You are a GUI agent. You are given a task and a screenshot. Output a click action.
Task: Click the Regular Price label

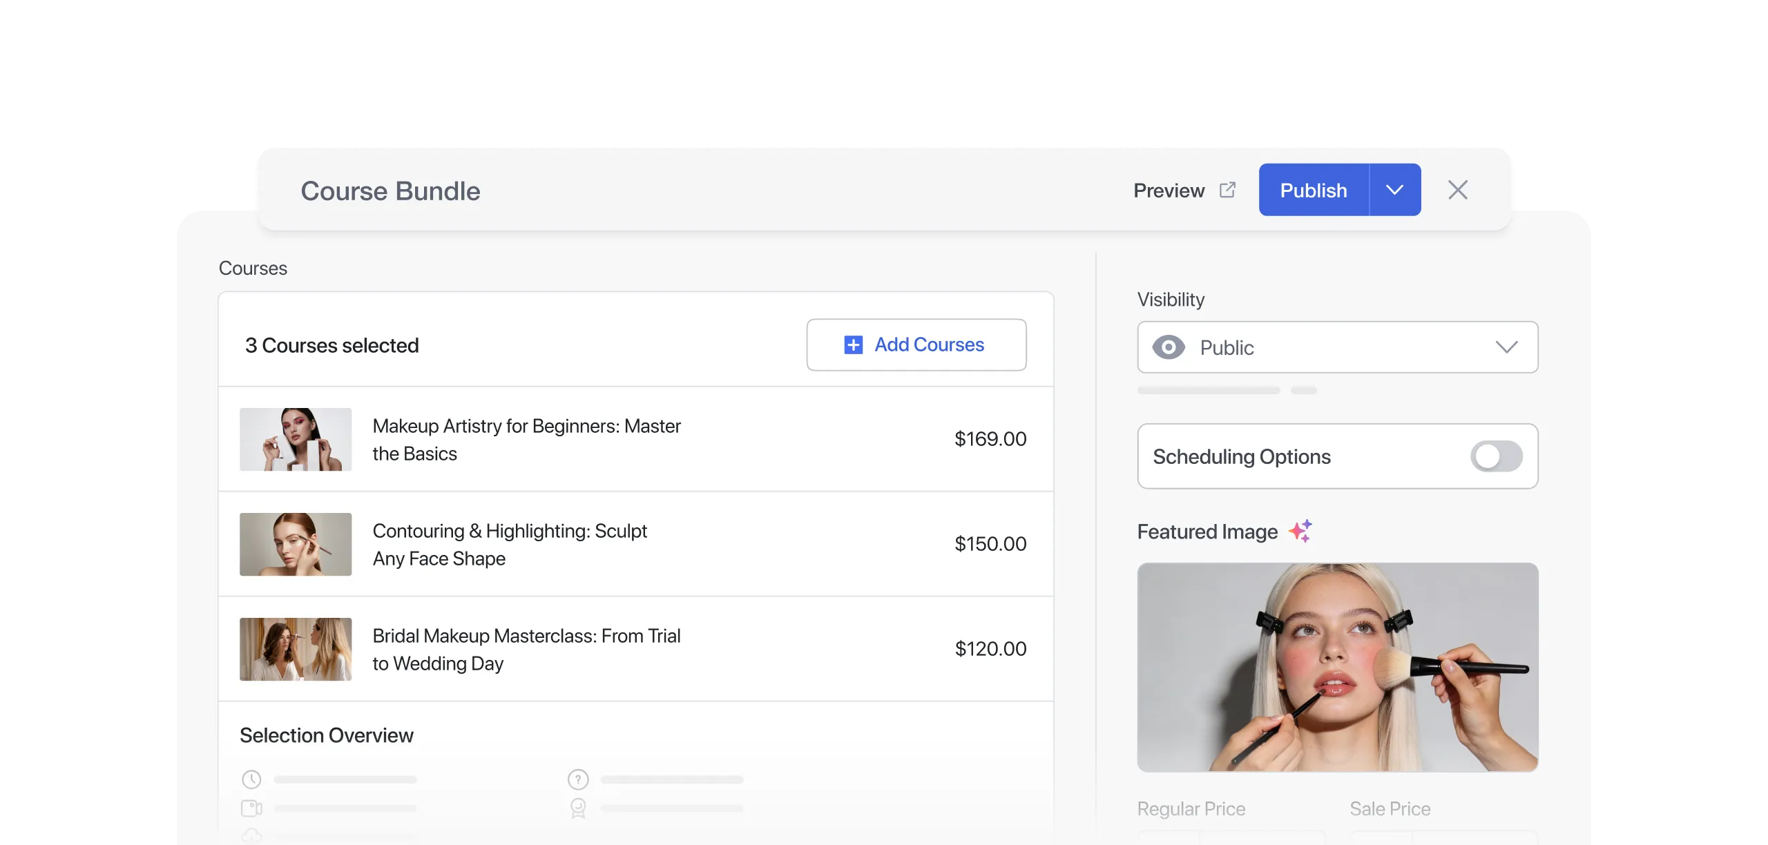coord(1191,808)
